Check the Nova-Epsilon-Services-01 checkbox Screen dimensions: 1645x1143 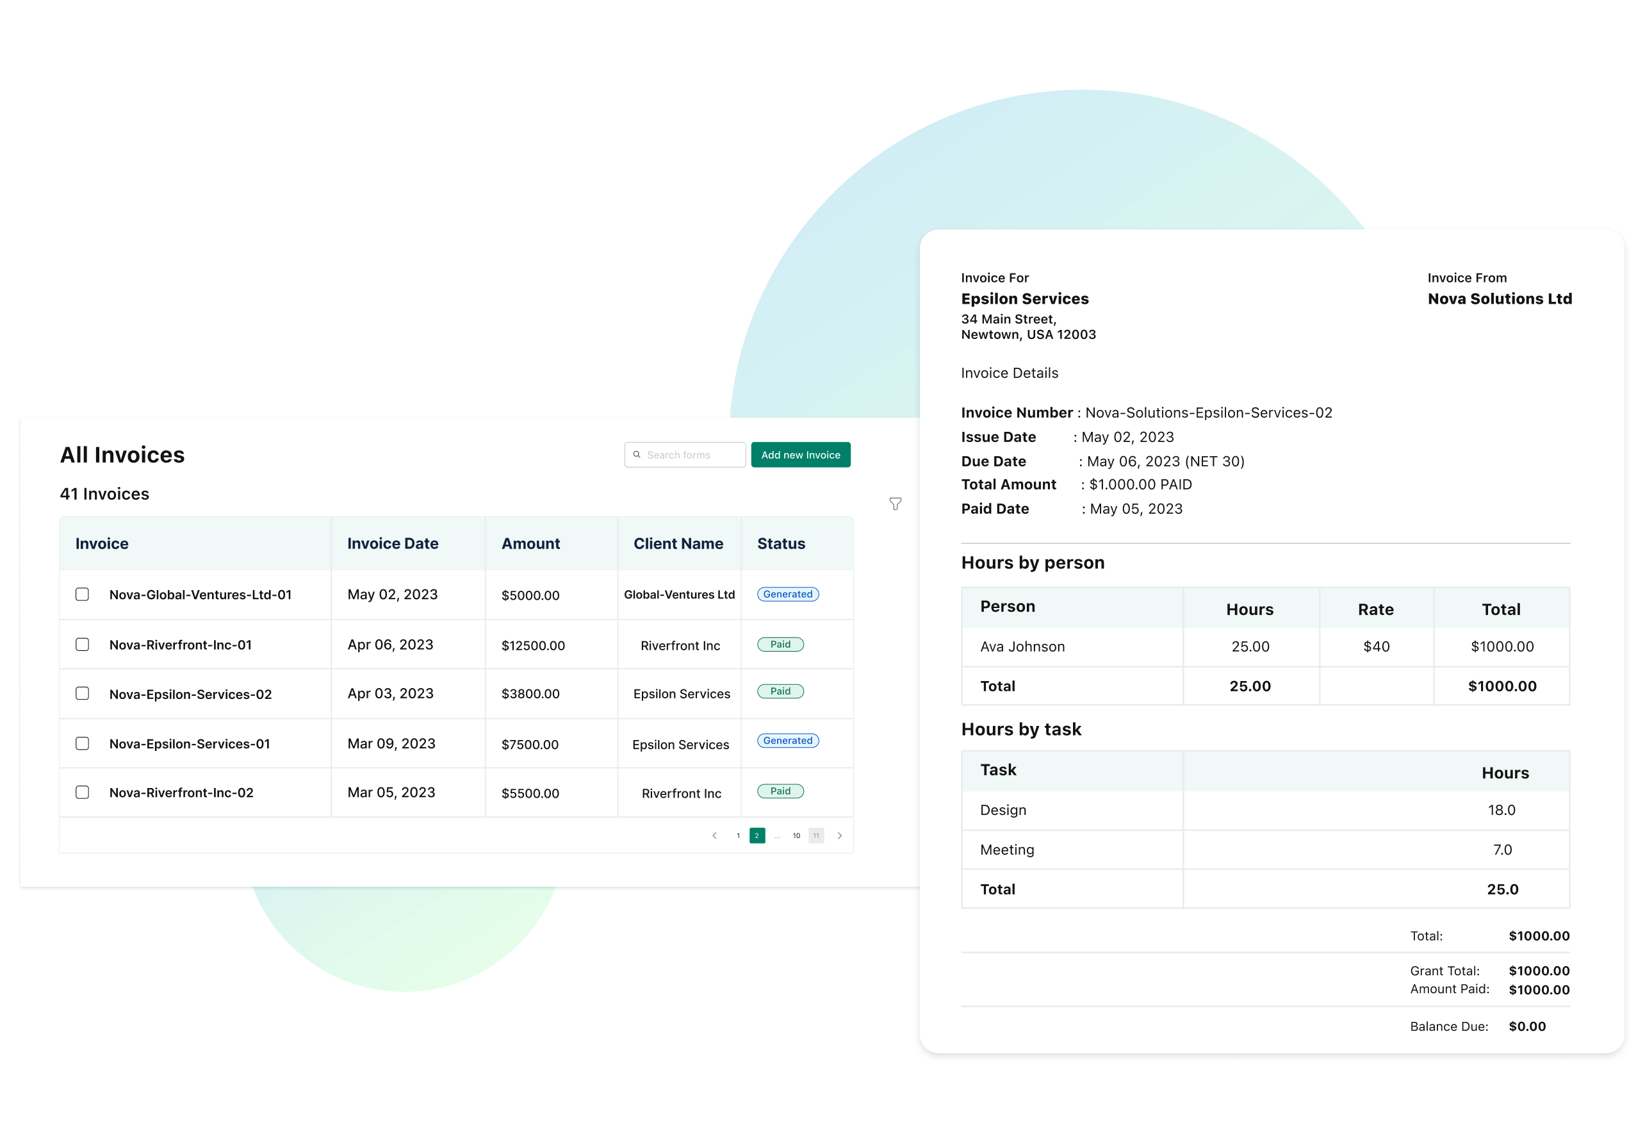tap(83, 743)
